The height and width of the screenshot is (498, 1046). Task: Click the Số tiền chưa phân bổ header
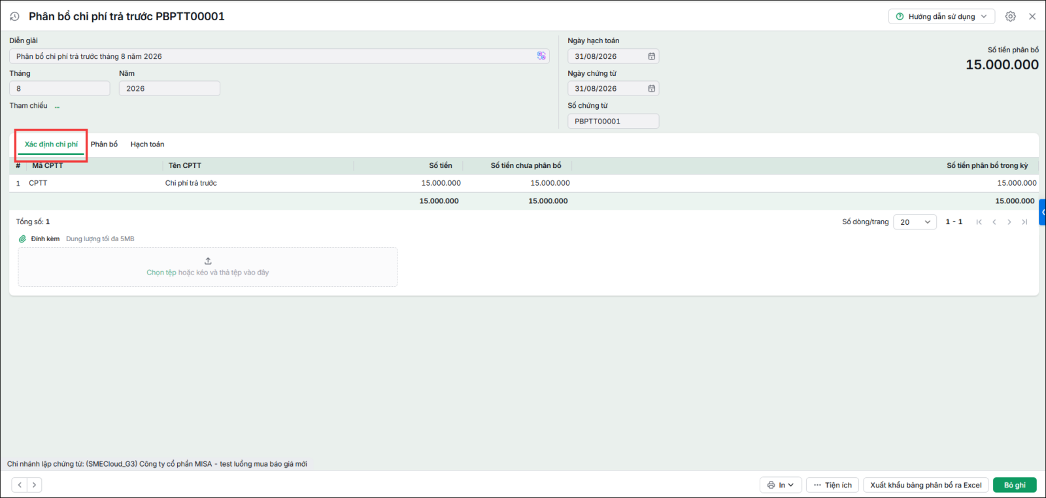(x=526, y=165)
